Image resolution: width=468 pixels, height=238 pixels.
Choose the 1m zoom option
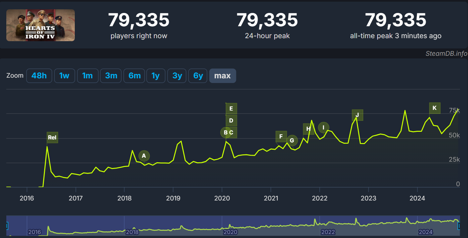(x=87, y=76)
